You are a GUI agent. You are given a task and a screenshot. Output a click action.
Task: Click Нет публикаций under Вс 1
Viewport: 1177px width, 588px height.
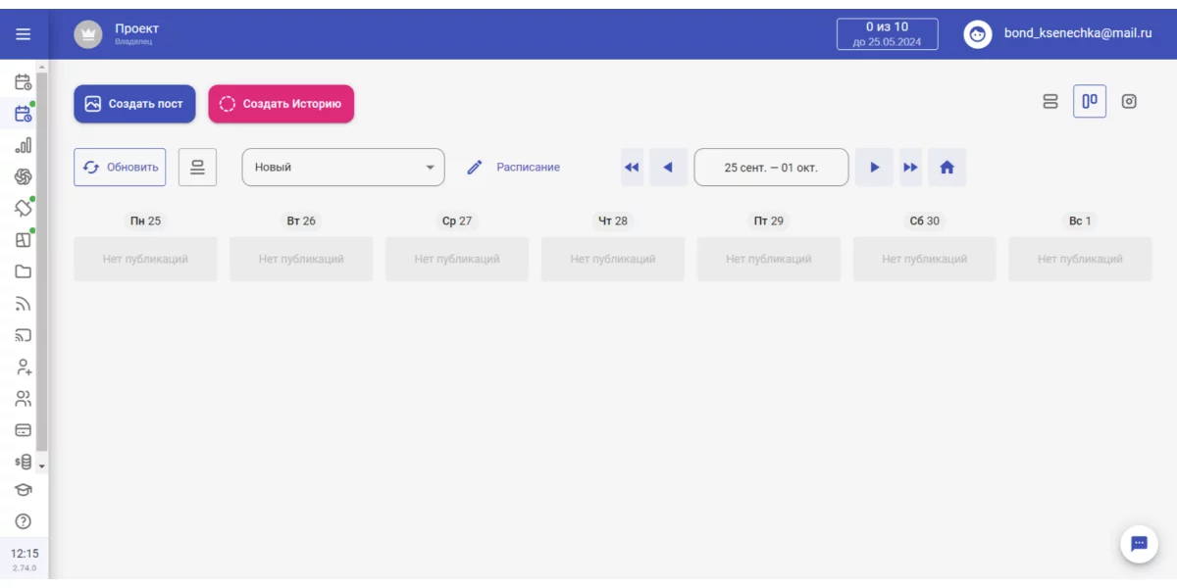[1080, 260]
